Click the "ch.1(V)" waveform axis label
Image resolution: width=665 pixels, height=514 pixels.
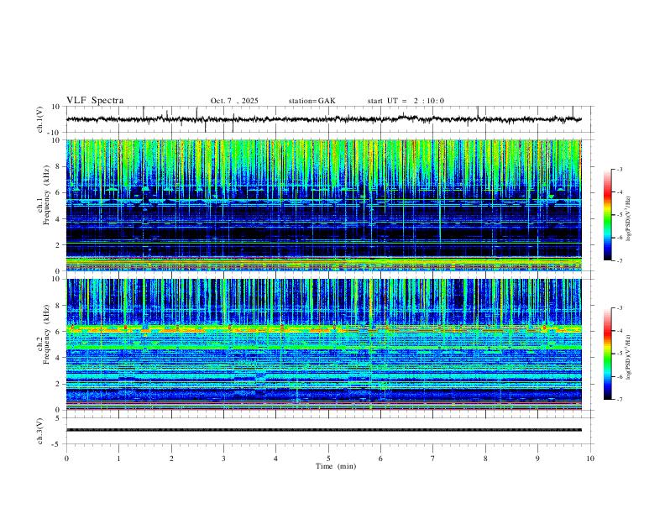[40, 119]
